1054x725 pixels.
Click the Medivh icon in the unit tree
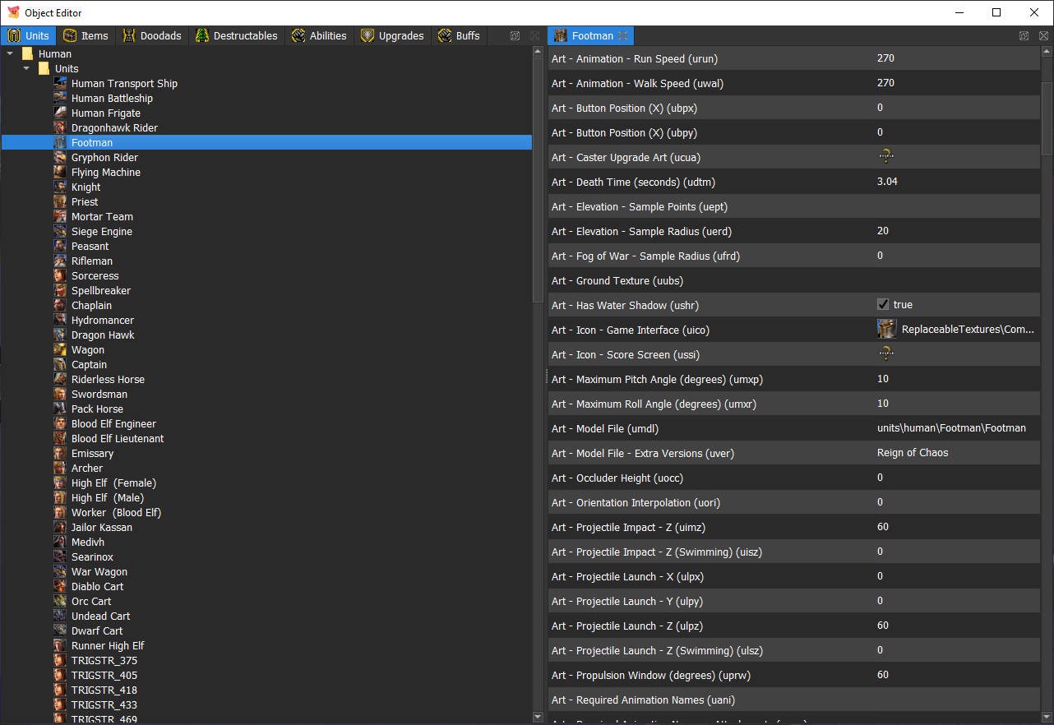tap(60, 542)
